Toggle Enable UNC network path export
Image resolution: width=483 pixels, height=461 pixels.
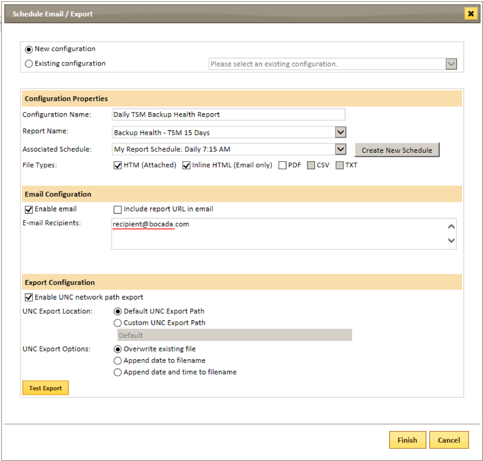point(28,297)
